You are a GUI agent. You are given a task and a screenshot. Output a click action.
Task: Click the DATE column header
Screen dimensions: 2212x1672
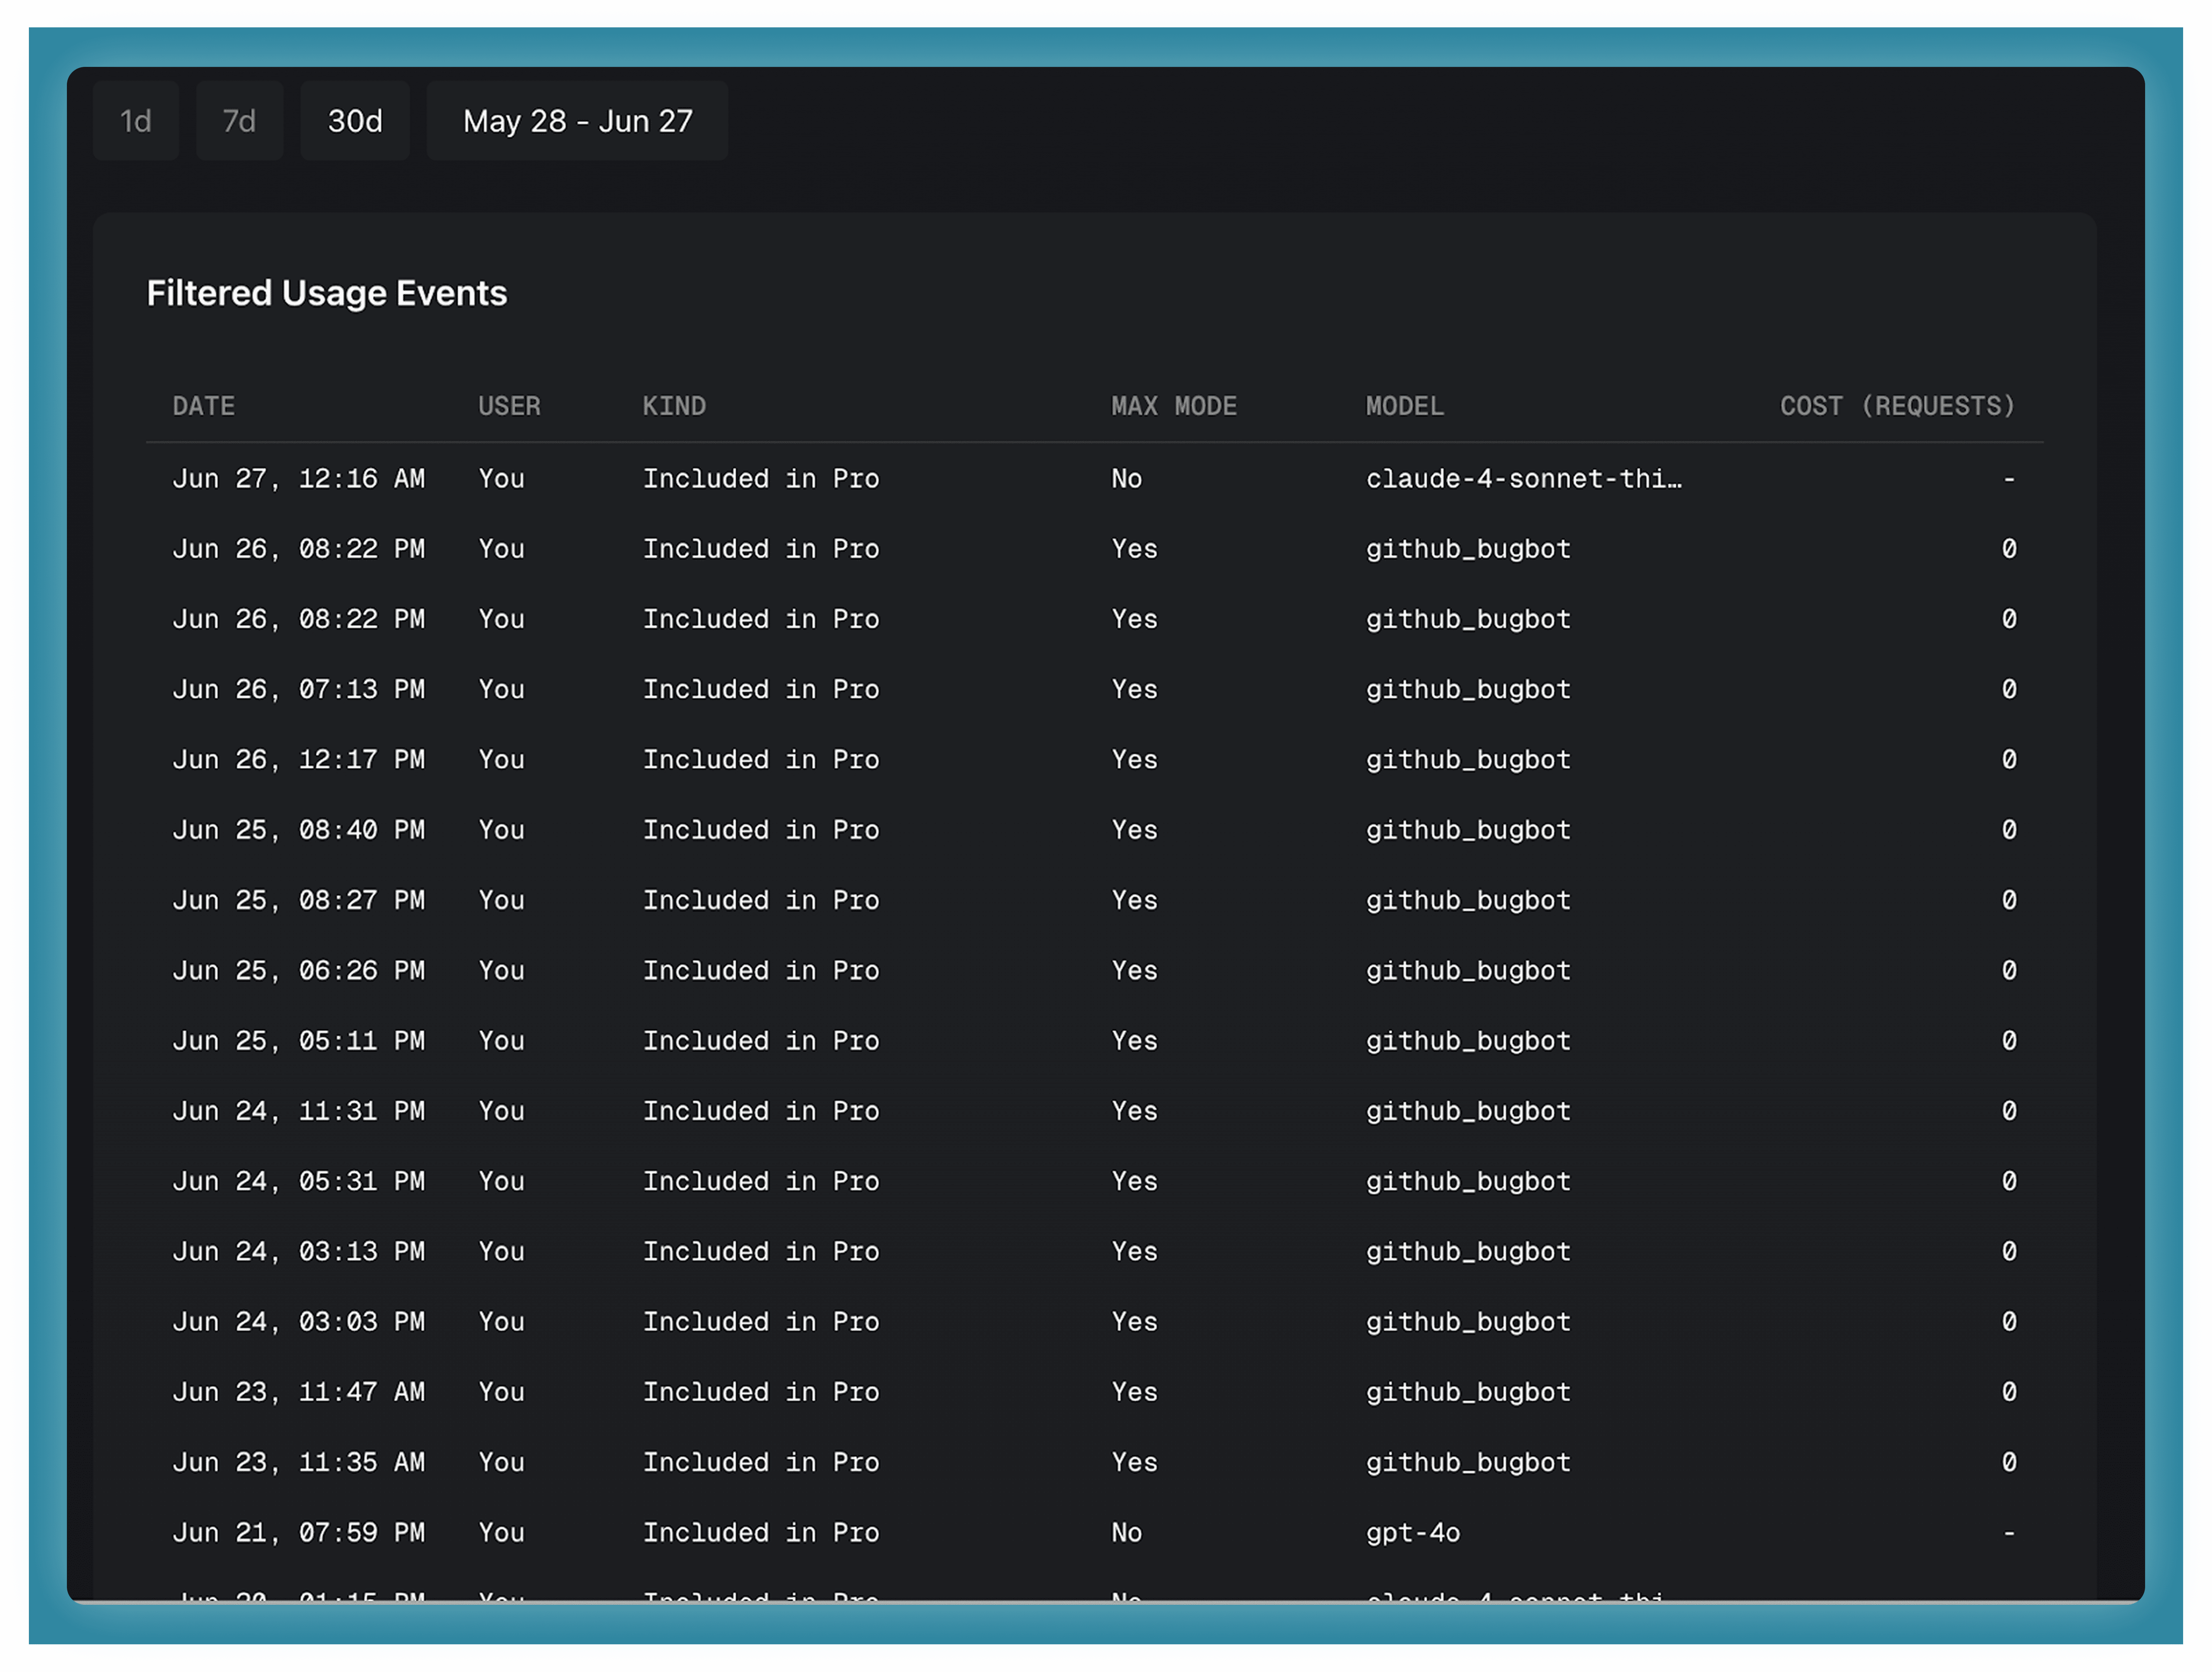204,406
